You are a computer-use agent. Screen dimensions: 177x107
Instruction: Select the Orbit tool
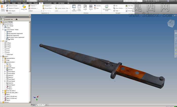pyautogui.click(x=116, y=11)
